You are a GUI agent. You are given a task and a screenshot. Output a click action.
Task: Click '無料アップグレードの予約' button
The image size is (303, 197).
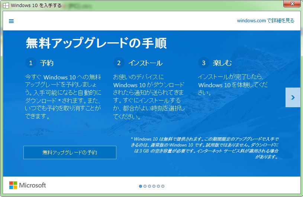coord(70,152)
